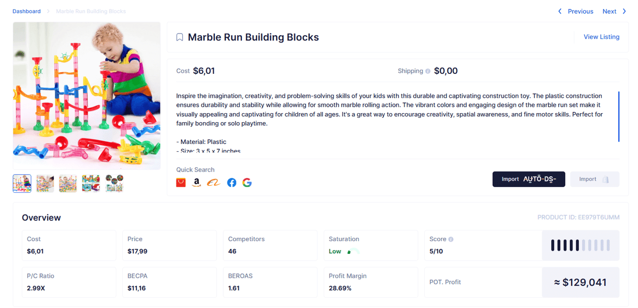This screenshot has width=638, height=308.
Task: Click the Shipping info icon
Action: [427, 71]
